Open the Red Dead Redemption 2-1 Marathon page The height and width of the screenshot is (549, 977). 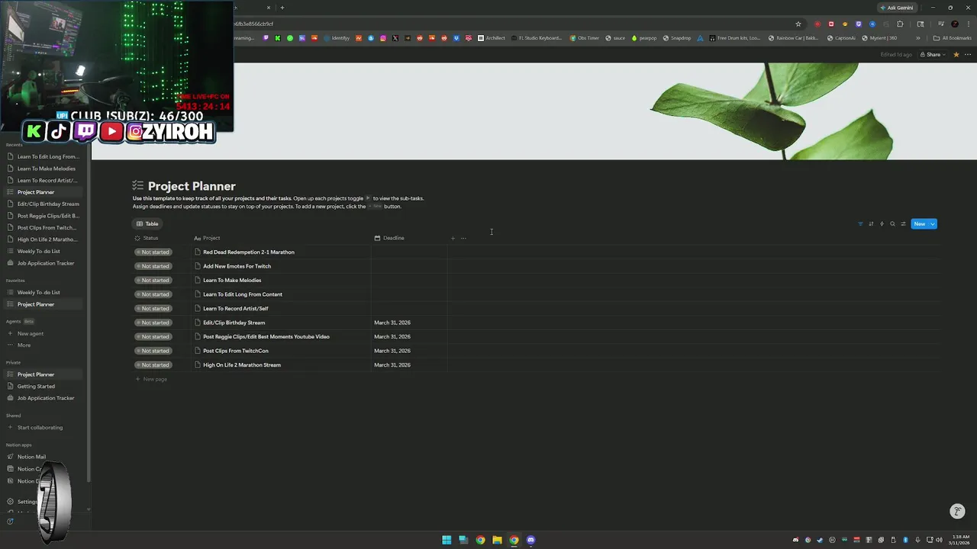click(248, 252)
